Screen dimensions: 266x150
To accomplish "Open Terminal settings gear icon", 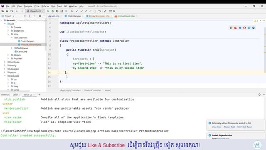I will pyautogui.click(x=259, y=95).
